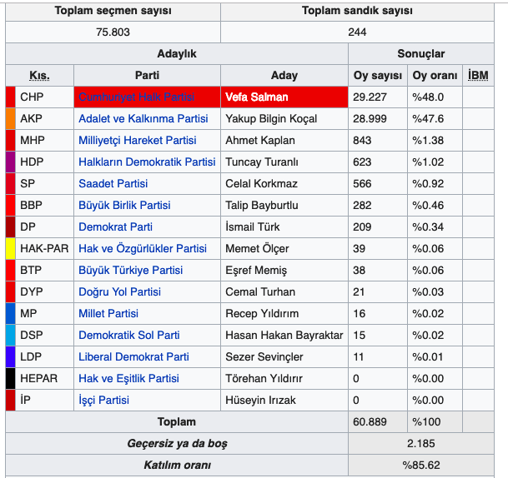Click the red CHP color swatch
The image size is (508, 478).
click(x=10, y=97)
